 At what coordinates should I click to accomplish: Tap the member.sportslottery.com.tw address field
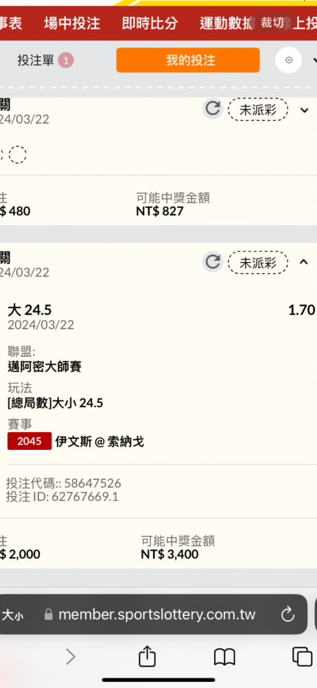pos(156,614)
